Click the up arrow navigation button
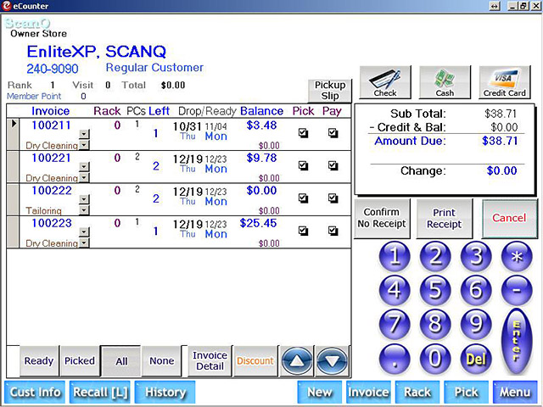Viewport: 543px width, 407px height. click(297, 361)
